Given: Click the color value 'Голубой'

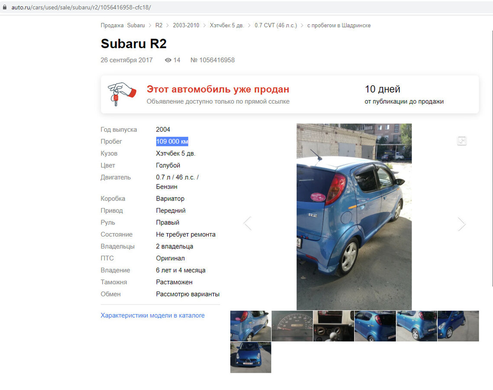Looking at the screenshot, I should point(168,166).
